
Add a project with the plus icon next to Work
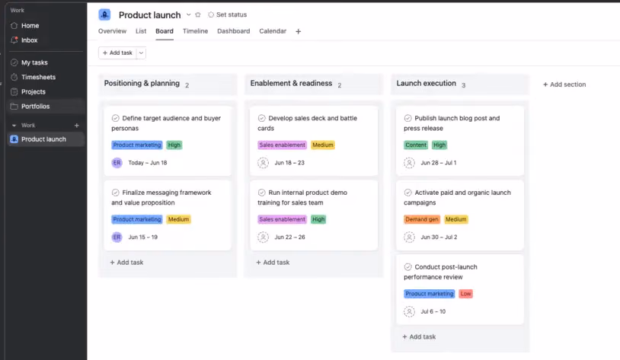pyautogui.click(x=77, y=126)
